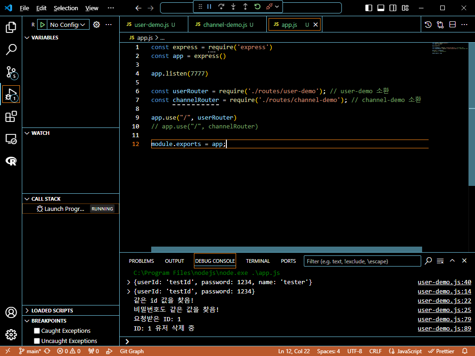Open the timeline history icon in editor
Viewport: 475px width, 356px height.
pyautogui.click(x=428, y=25)
